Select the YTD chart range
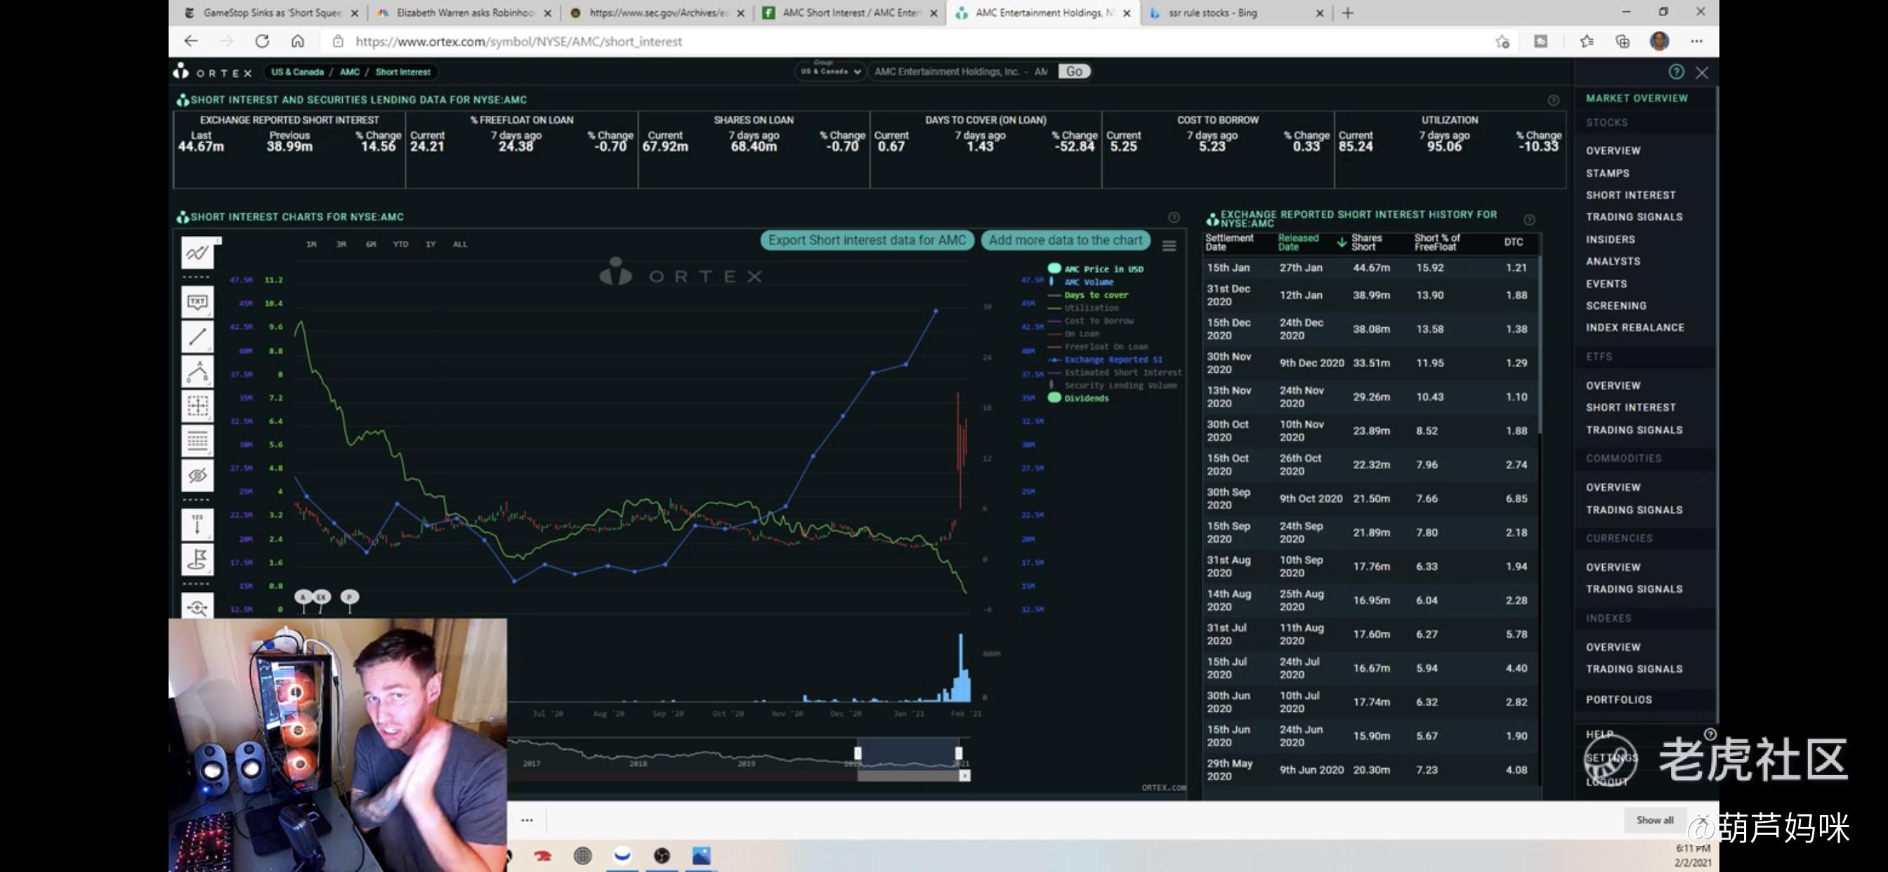The image size is (1888, 872). [x=400, y=244]
